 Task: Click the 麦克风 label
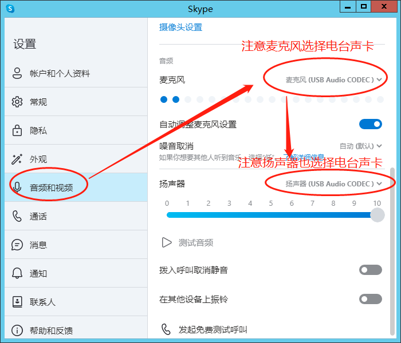(172, 80)
